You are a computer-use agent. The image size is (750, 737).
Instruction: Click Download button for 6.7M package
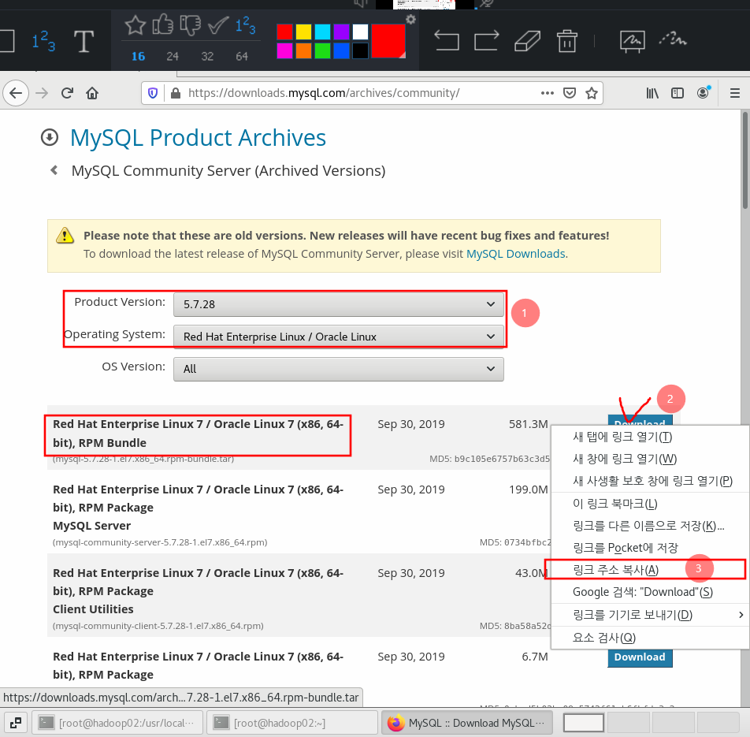click(640, 657)
